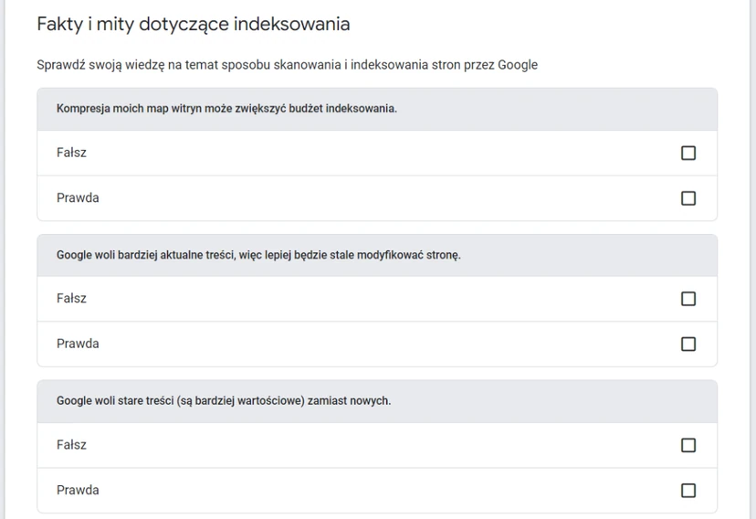
Task: Click 'Fałsz' label under 'zamiast nowych' question
Action: coord(71,444)
